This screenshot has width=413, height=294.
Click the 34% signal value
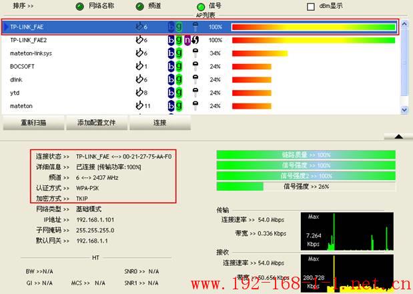[216, 53]
